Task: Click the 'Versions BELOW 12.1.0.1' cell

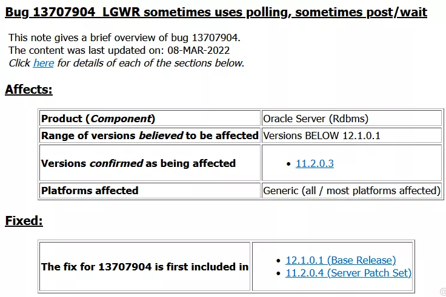Action: [351, 135]
